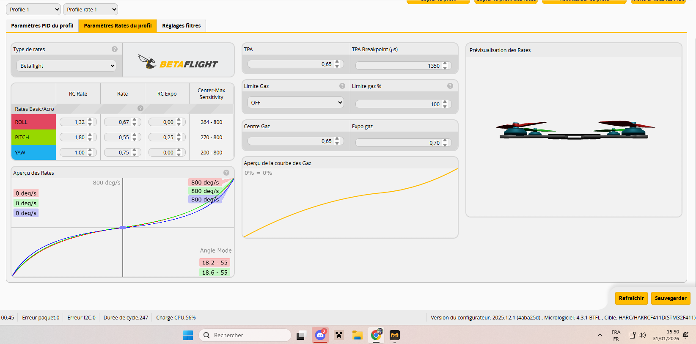Switch to Paramètres PID du profil tab
Image resolution: width=696 pixels, height=344 pixels.
point(42,26)
